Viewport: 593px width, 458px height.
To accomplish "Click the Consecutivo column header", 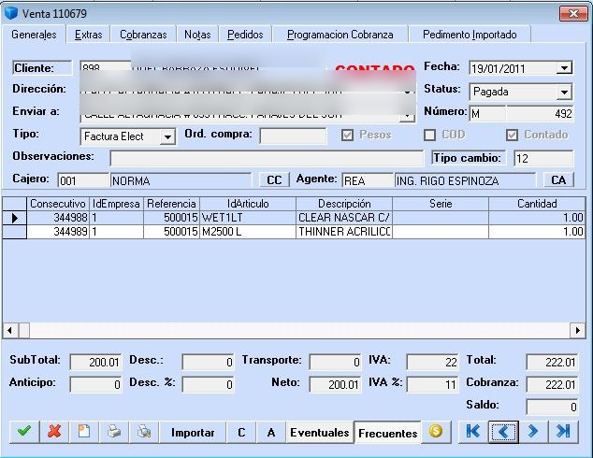I will coord(58,204).
